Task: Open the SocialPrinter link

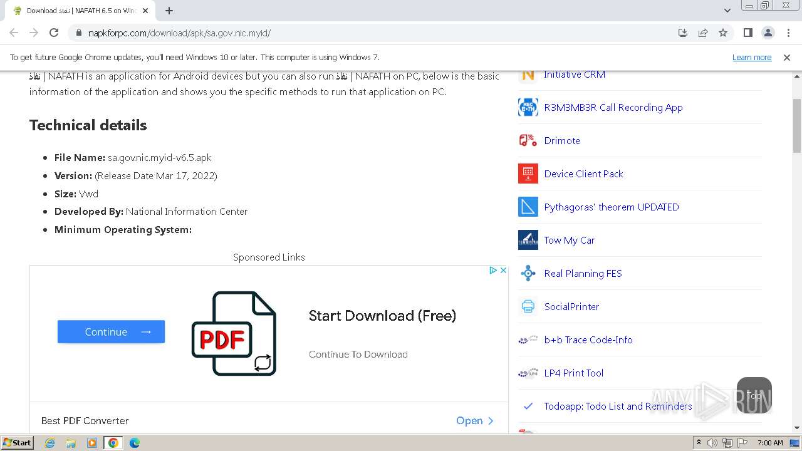Action: 571,307
